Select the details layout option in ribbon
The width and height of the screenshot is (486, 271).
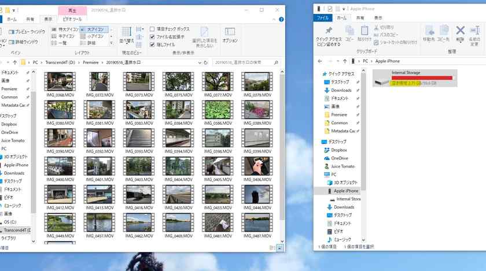[88, 43]
